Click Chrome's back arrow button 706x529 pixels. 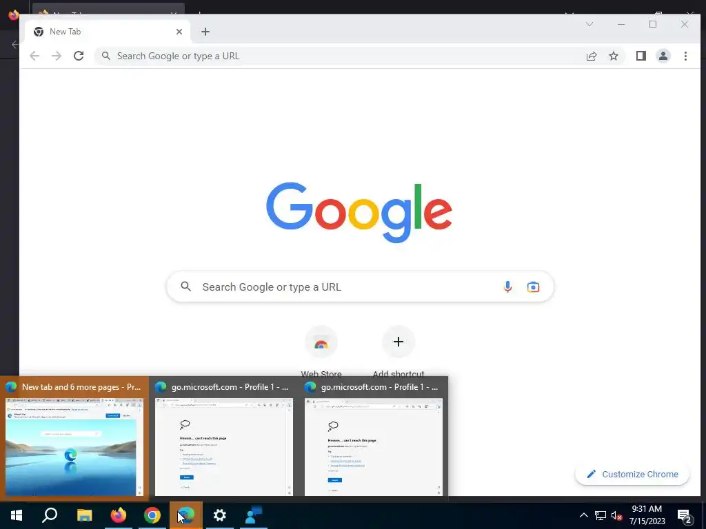click(34, 56)
